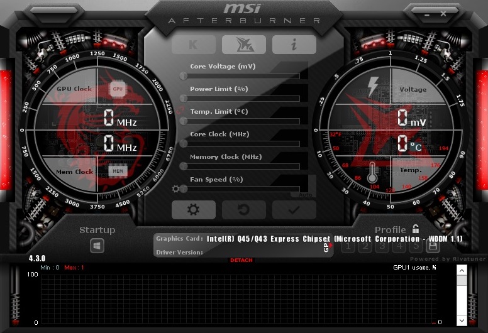Minimize the Afterburner window
Image resolution: width=488 pixels, height=333 pixels.
click(x=427, y=14)
